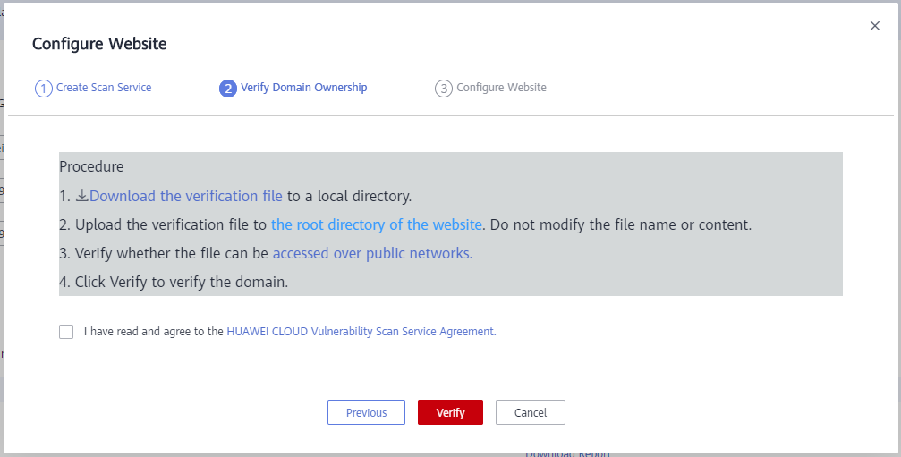Screen dimensions: 901x457
Task: Click the Procedure heading text
Action: coord(91,167)
